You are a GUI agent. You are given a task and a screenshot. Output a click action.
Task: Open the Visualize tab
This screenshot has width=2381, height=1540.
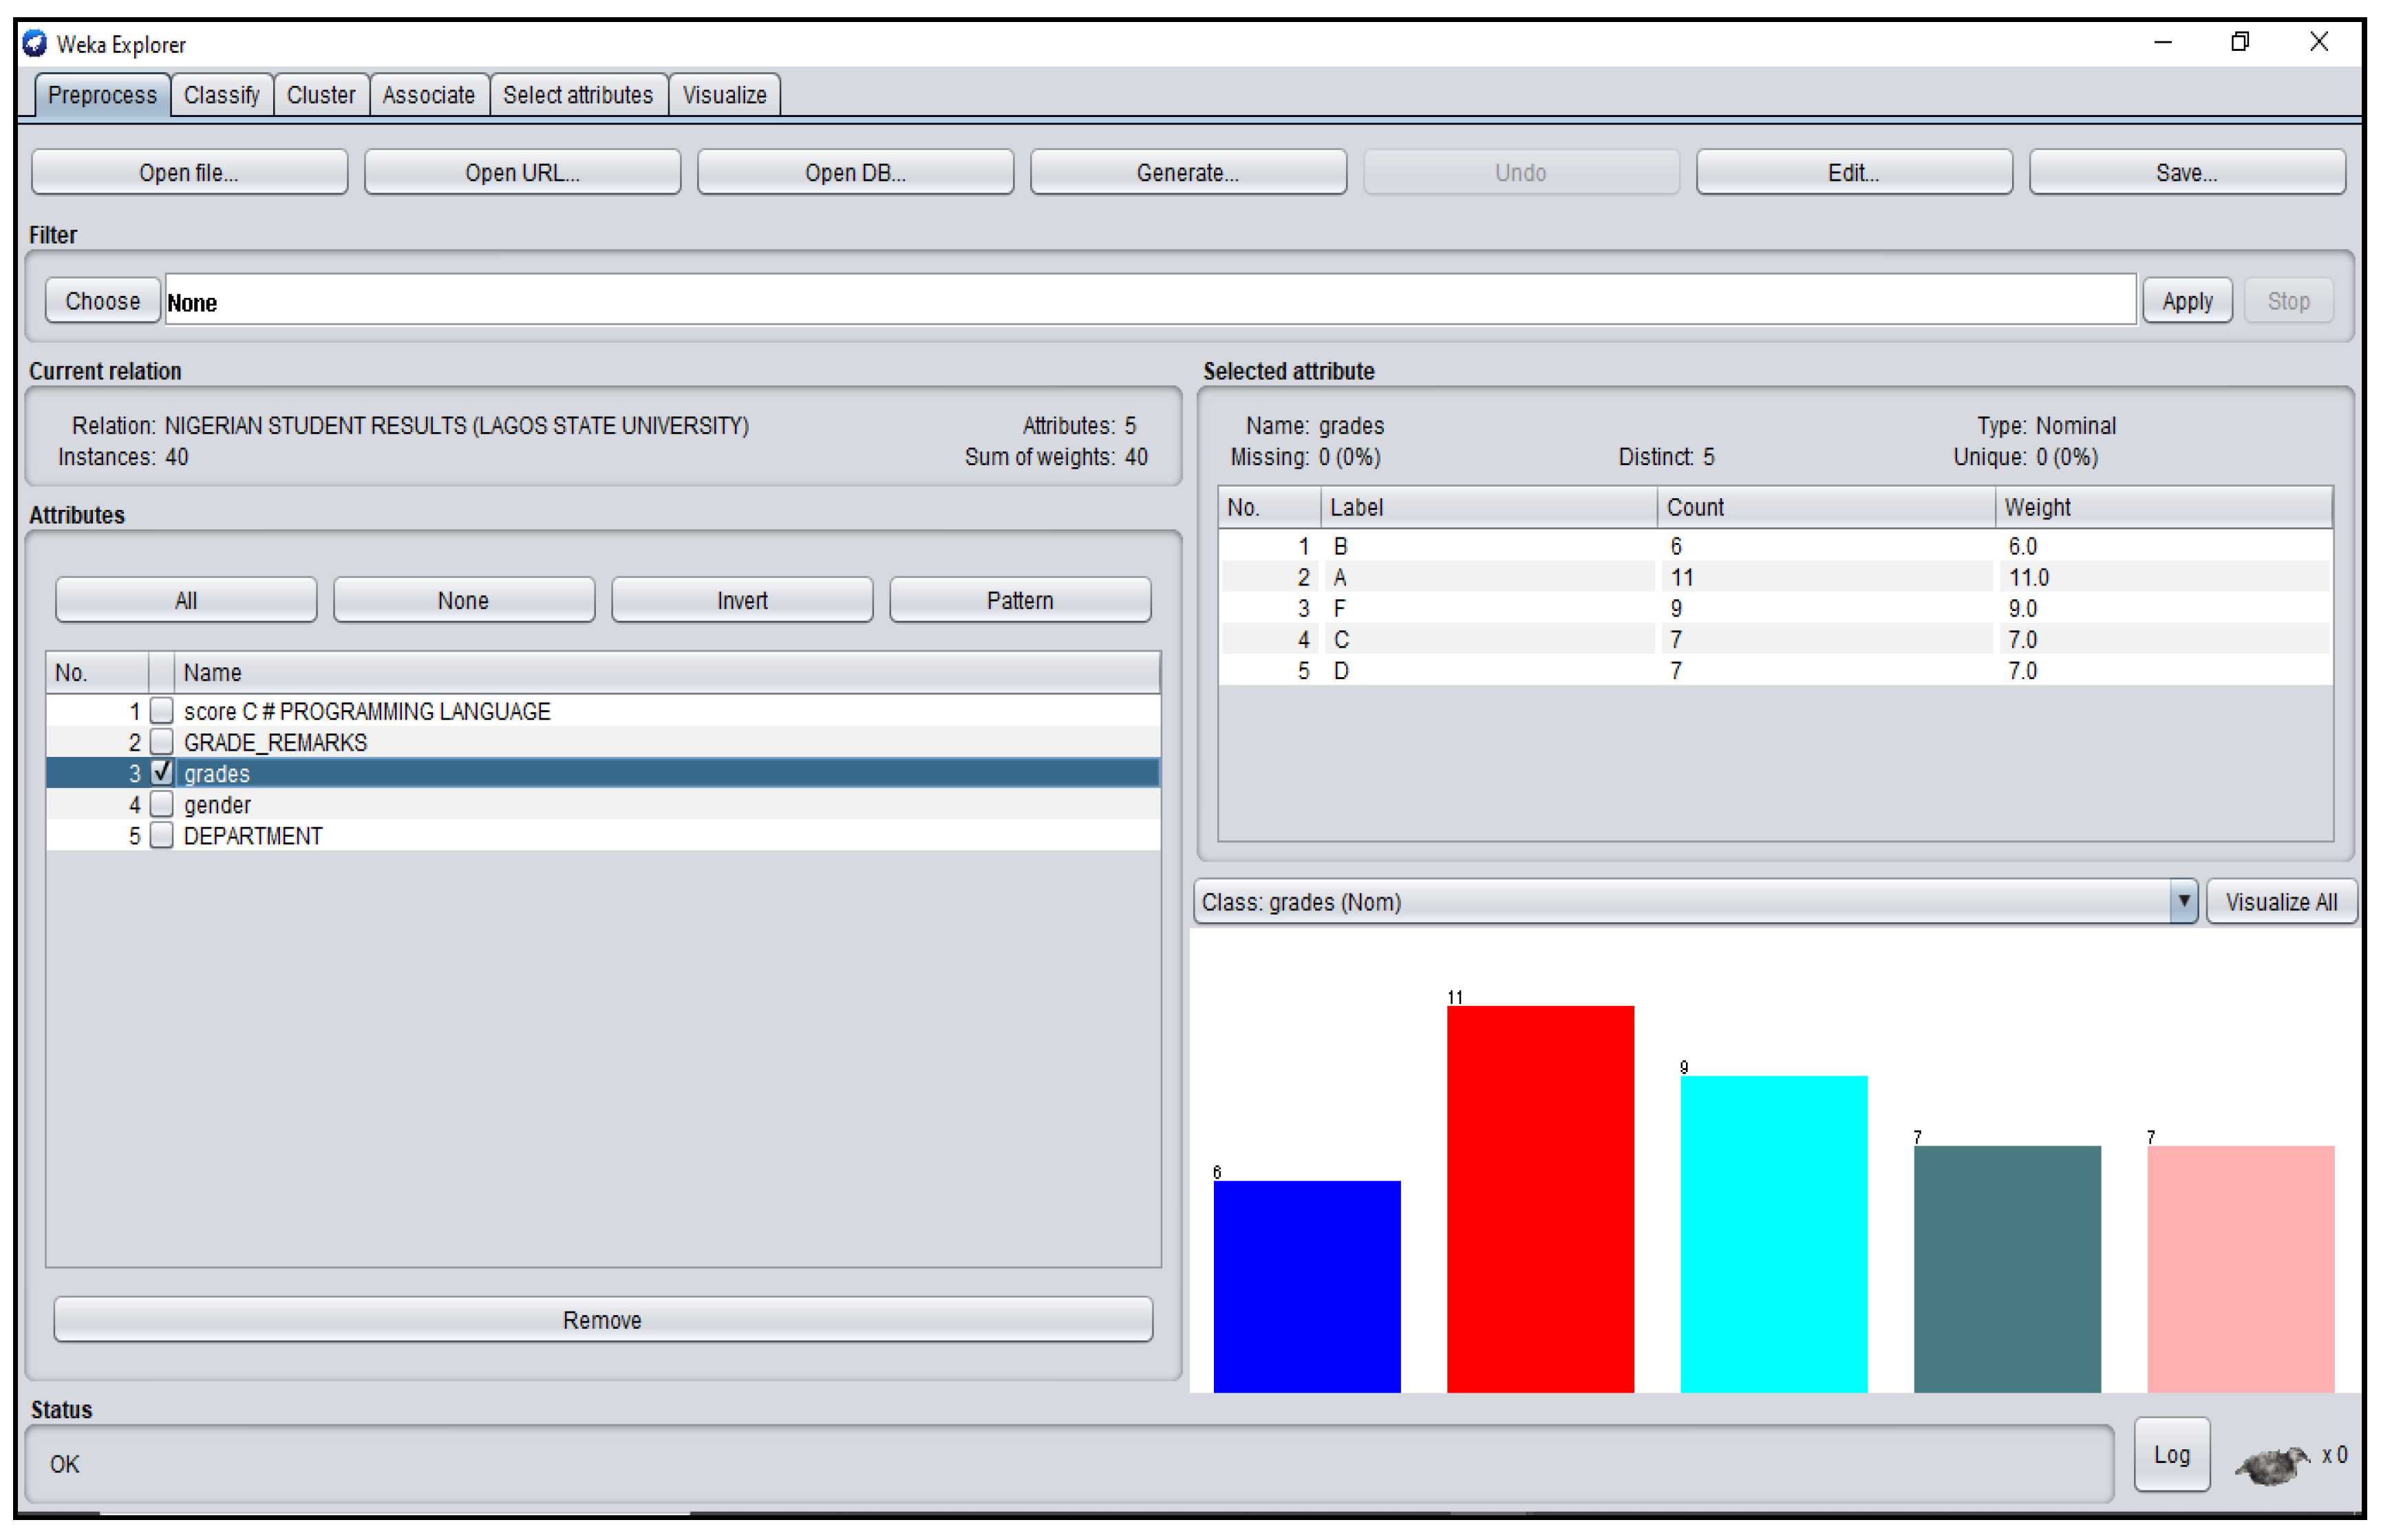(723, 95)
